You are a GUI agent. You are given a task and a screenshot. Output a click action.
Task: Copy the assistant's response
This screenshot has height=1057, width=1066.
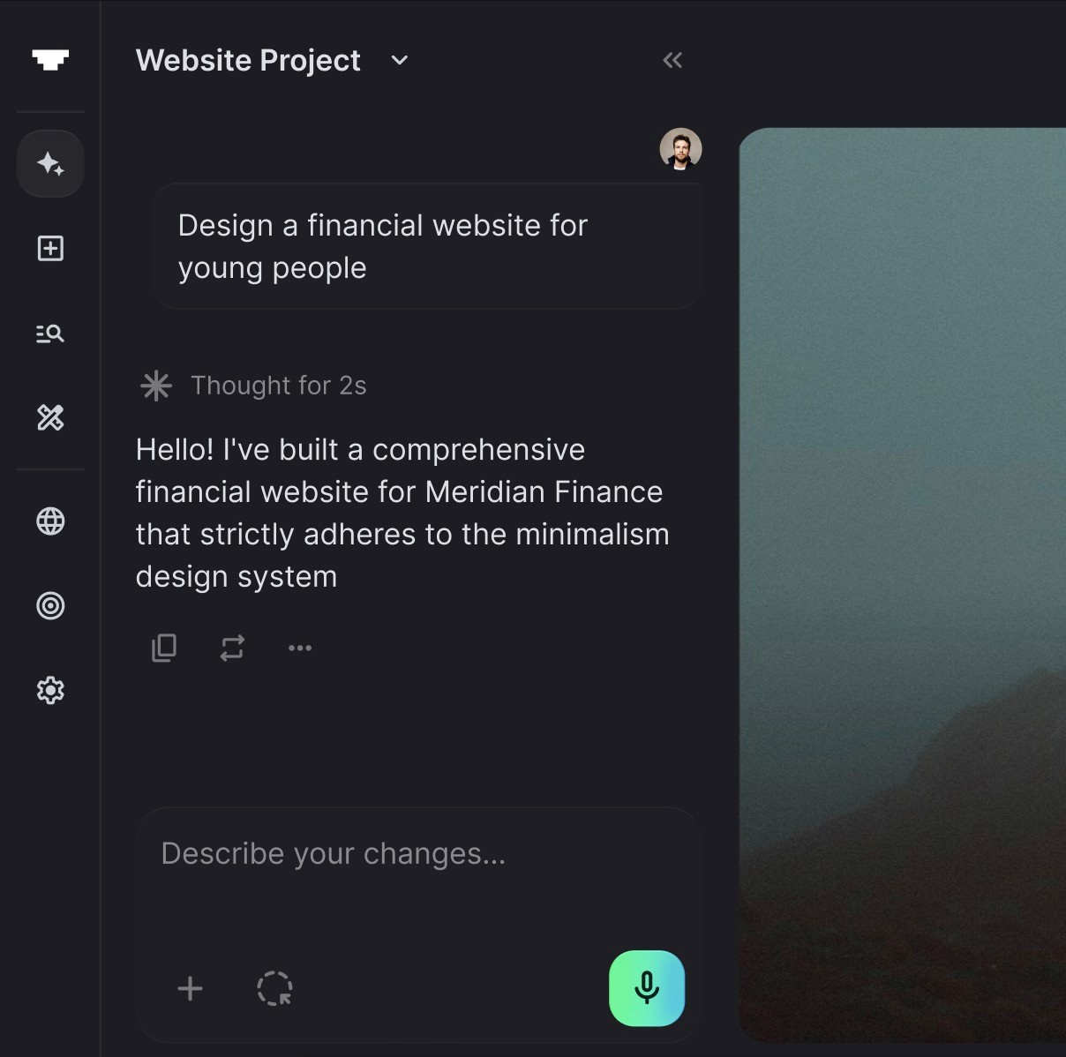164,648
